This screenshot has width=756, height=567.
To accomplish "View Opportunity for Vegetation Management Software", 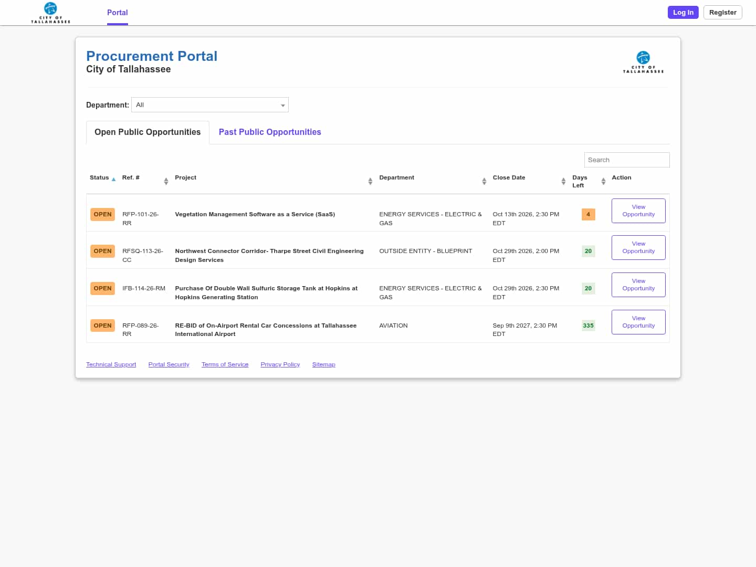I will click(638, 211).
